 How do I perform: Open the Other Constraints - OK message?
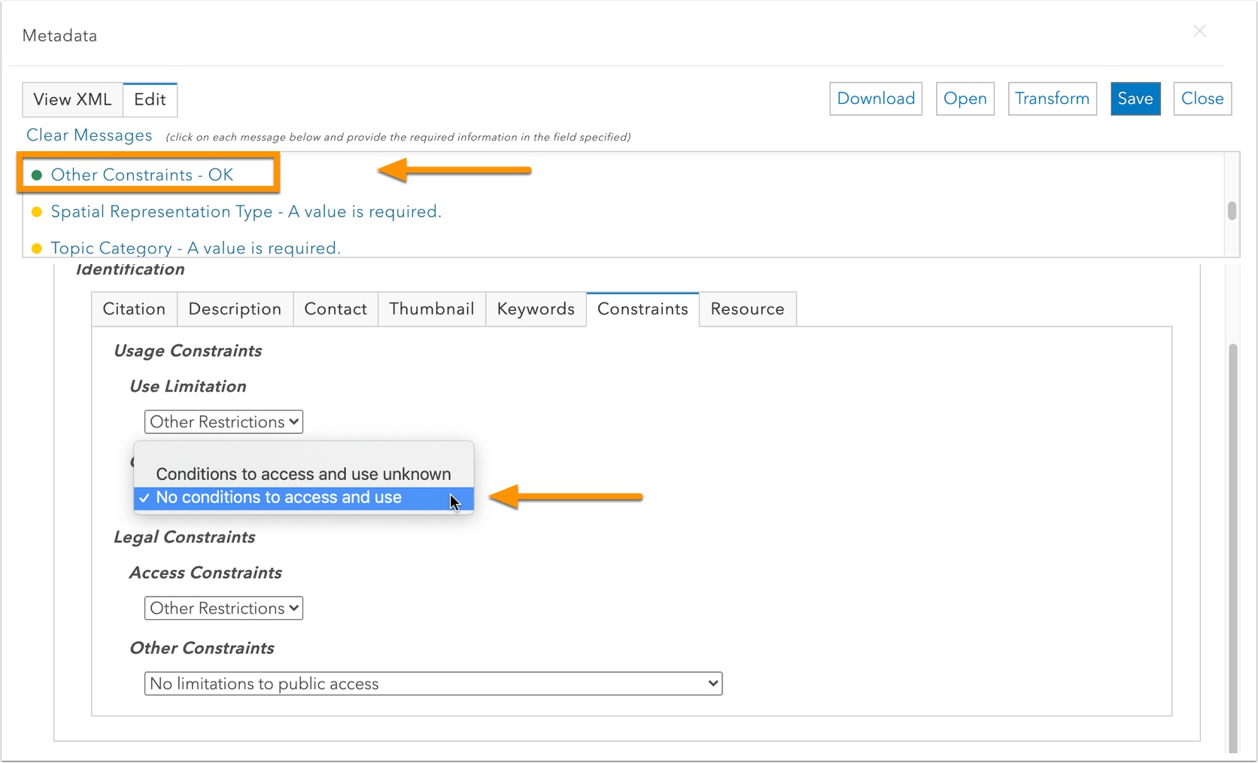click(141, 175)
